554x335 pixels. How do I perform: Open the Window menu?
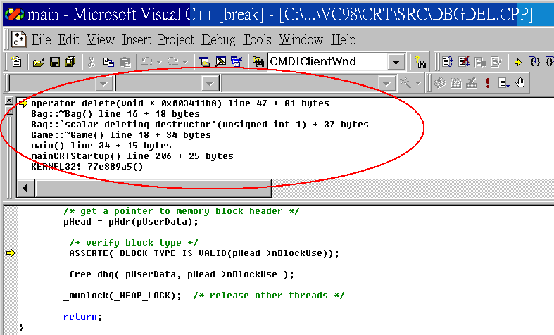[301, 39]
